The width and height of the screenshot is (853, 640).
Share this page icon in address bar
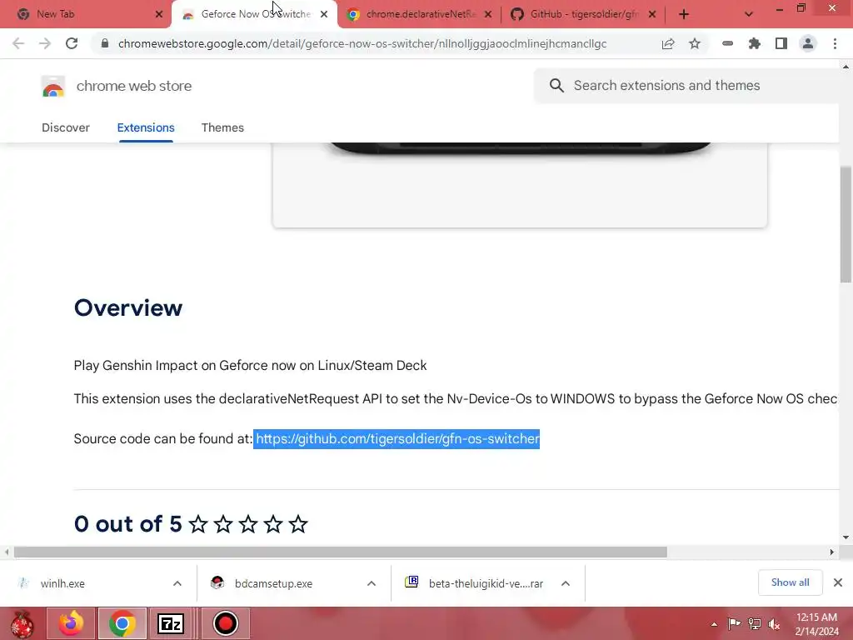tap(668, 43)
